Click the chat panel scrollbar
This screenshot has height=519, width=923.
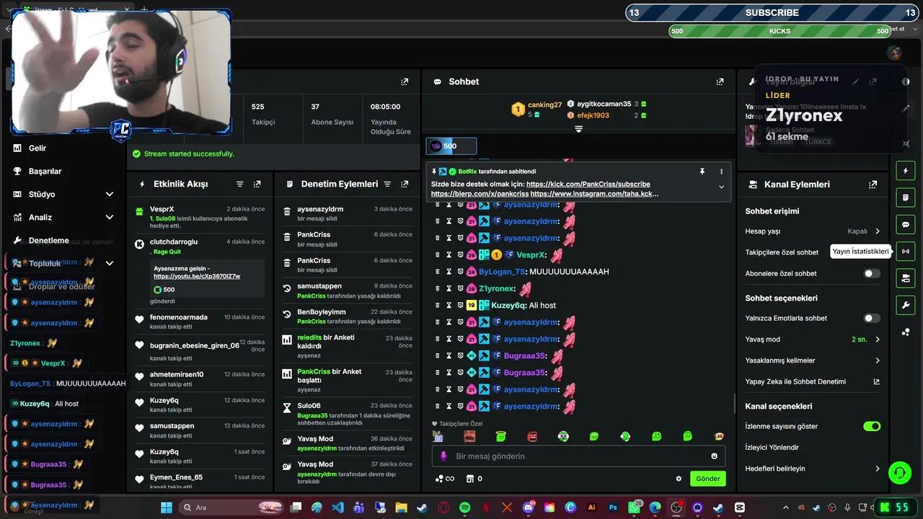tap(734, 404)
